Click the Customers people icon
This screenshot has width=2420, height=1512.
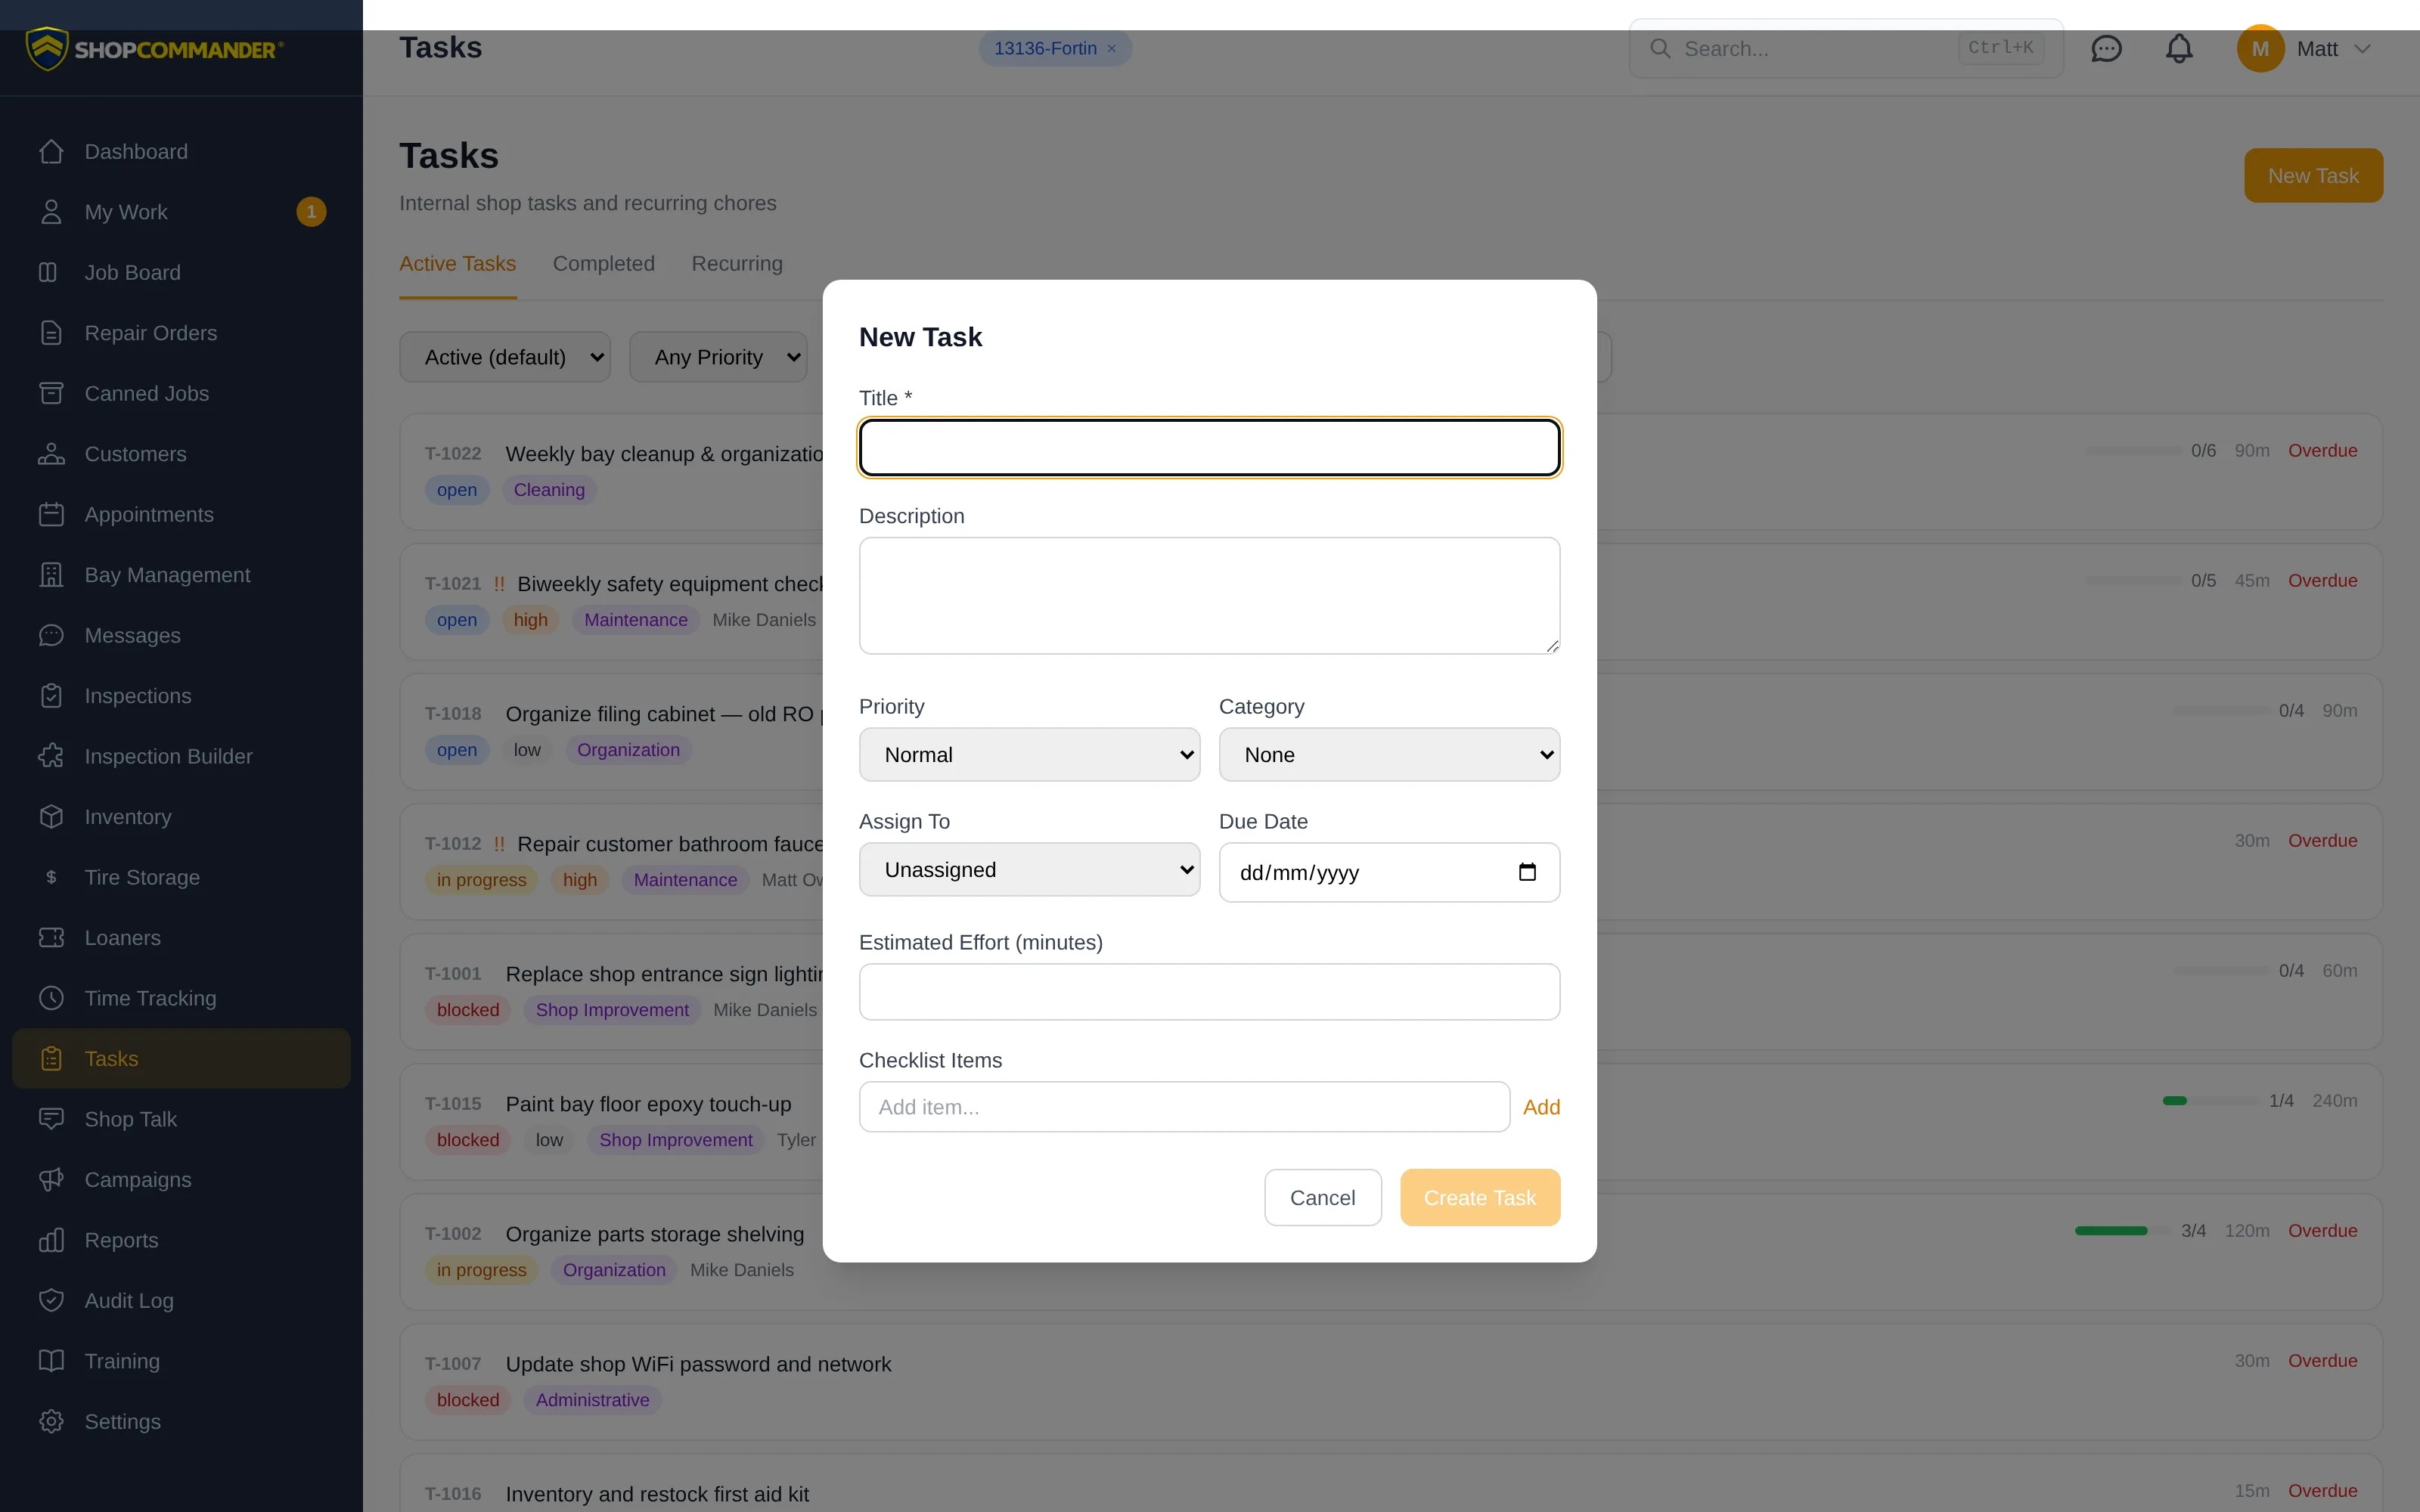(51, 454)
